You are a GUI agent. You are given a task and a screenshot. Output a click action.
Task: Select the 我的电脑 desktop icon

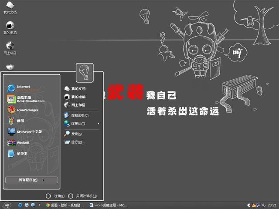coord(10,27)
